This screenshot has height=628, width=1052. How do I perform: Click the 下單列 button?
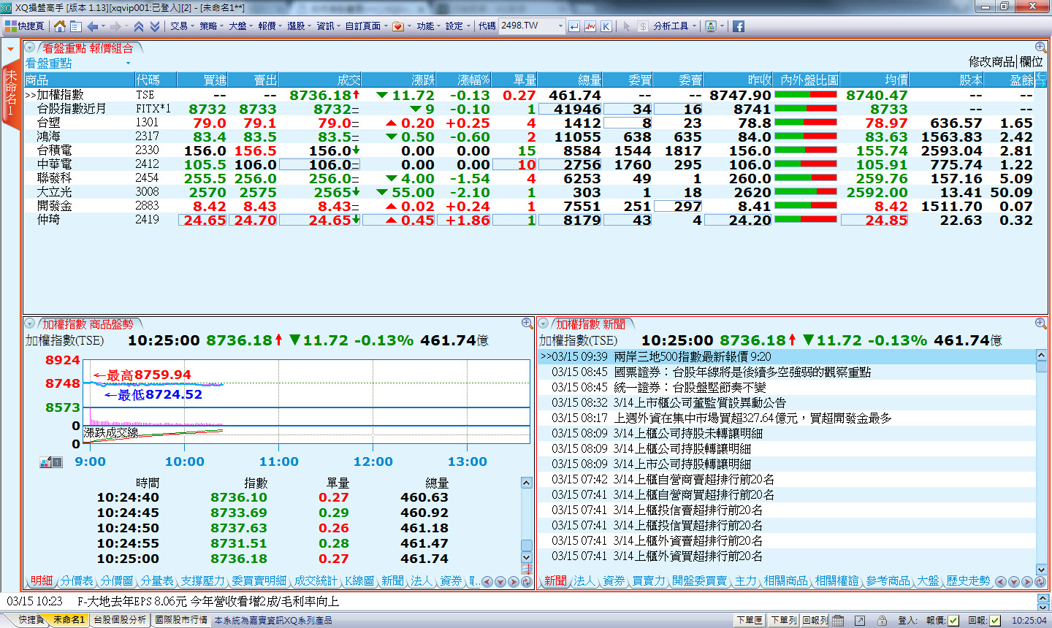pos(783,620)
